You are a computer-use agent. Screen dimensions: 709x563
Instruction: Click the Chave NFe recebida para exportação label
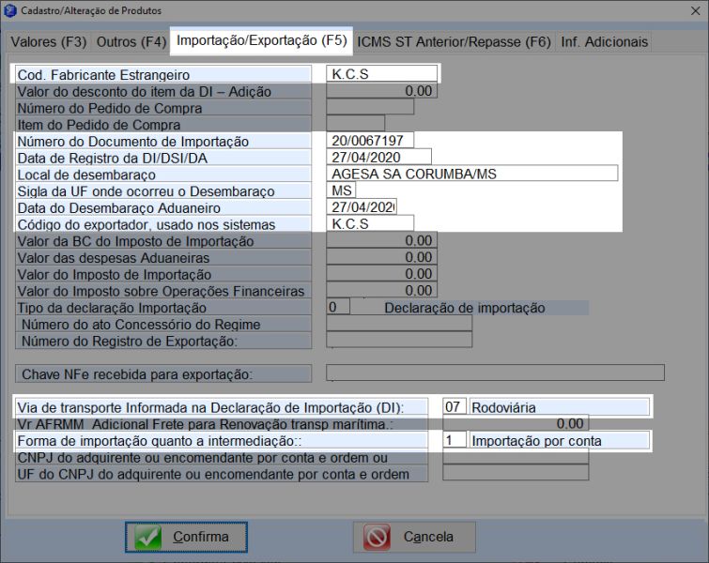point(137,374)
